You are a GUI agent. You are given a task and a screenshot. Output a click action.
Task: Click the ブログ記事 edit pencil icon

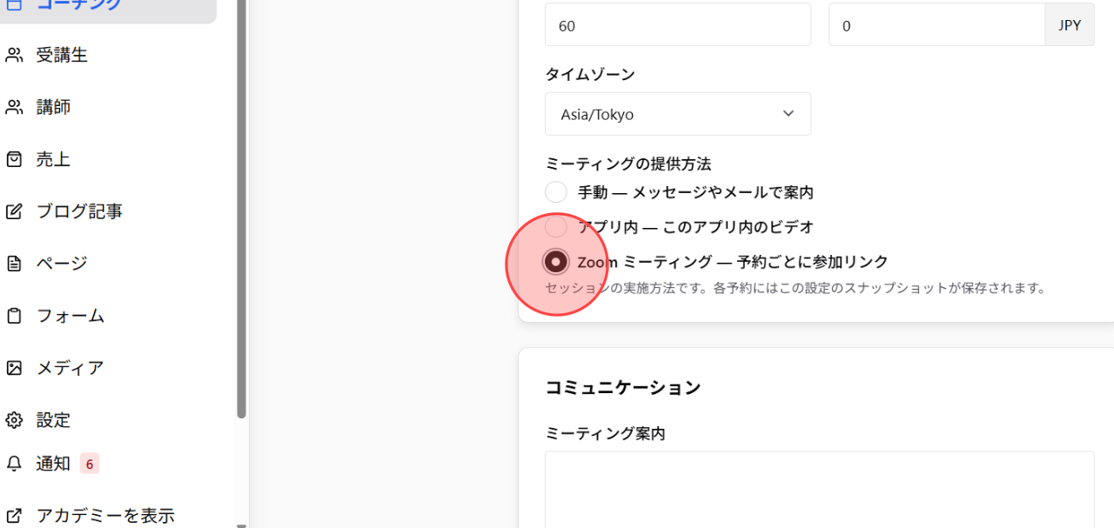click(14, 211)
